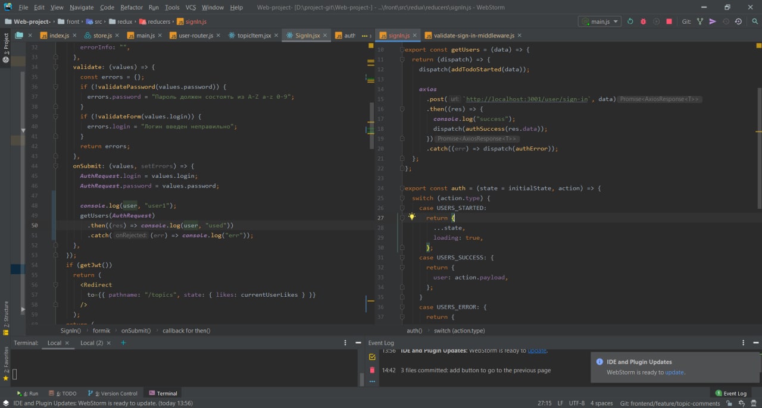762x408 pixels.
Task: Open the Refactor menu
Action: point(132,7)
